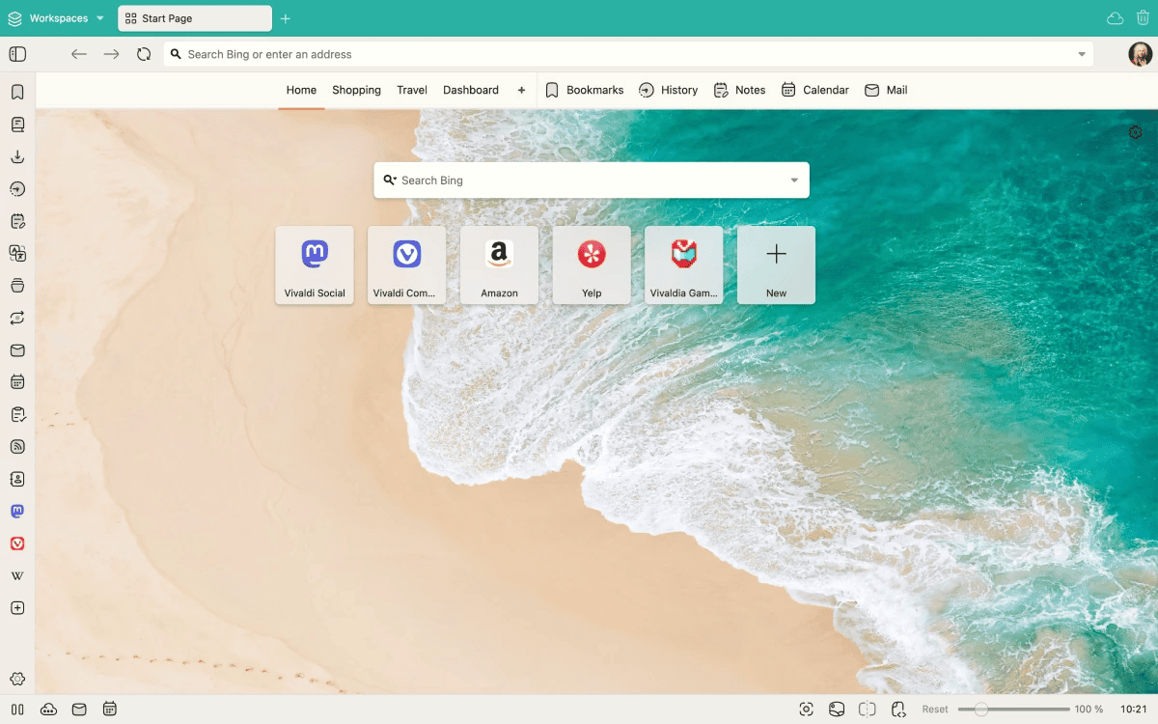Open the Mail panel in the sidebar
Screen dimensions: 1158x724
[x=17, y=350]
